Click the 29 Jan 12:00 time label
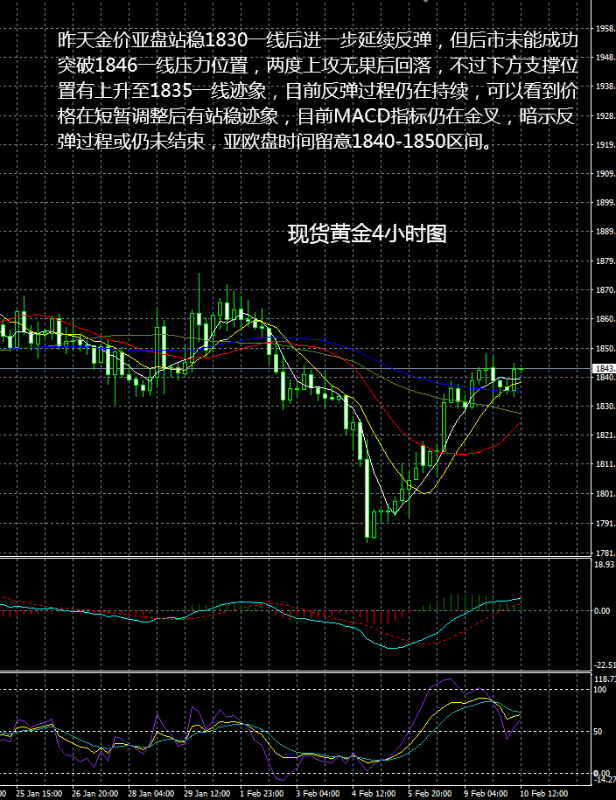This screenshot has height=800, width=616. pyautogui.click(x=206, y=794)
